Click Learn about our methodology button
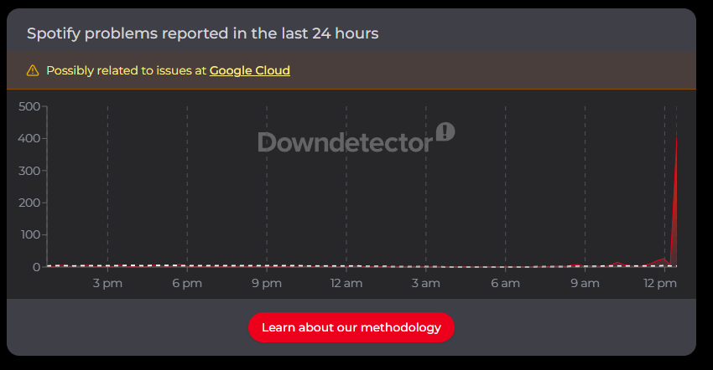 point(351,327)
